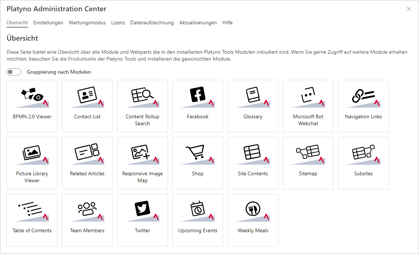This screenshot has height=254, width=419.
Task: Select the Lizenz tab
Action: (x=118, y=22)
